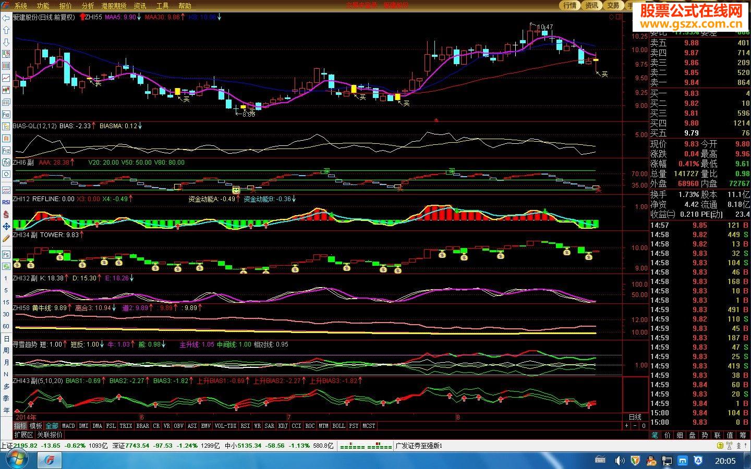
Task: Open the 报价 menu
Action: pos(66,6)
